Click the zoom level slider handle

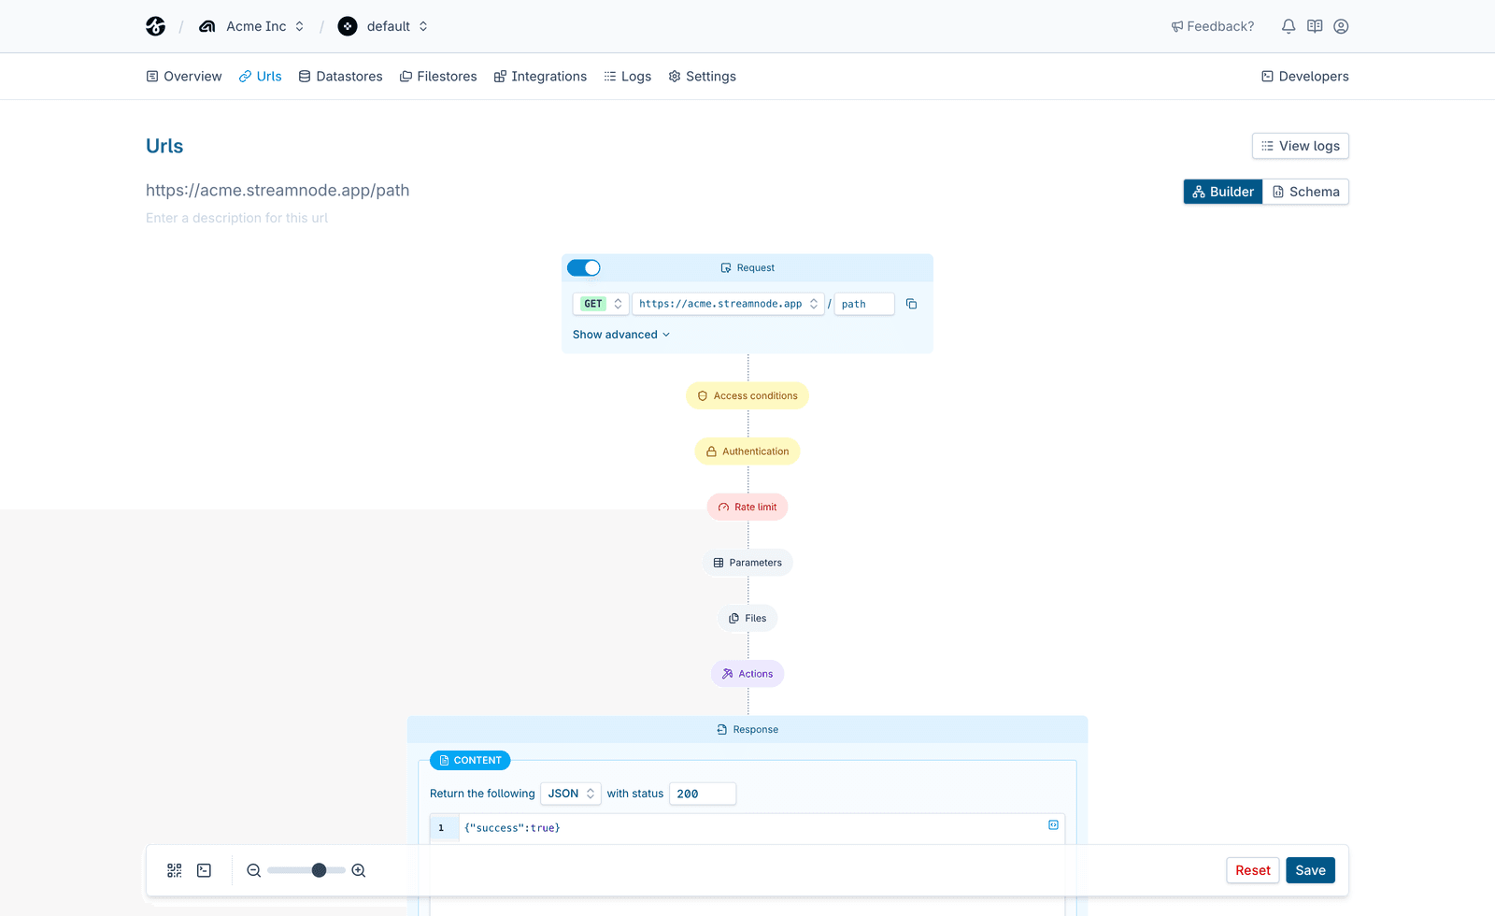click(x=319, y=870)
